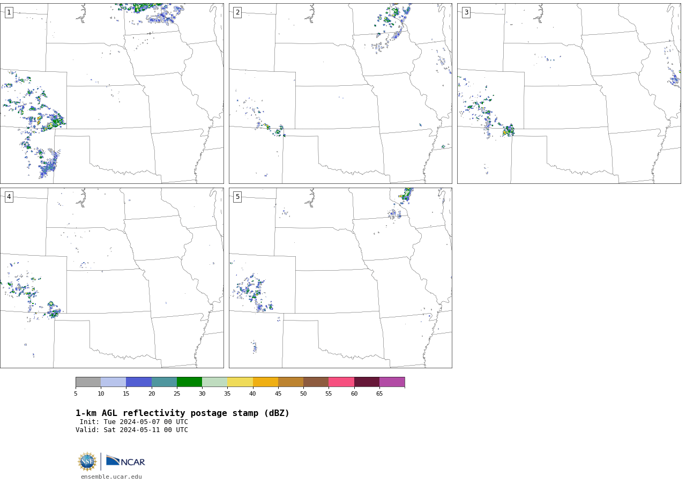Click the panel number 4 label

(9, 197)
